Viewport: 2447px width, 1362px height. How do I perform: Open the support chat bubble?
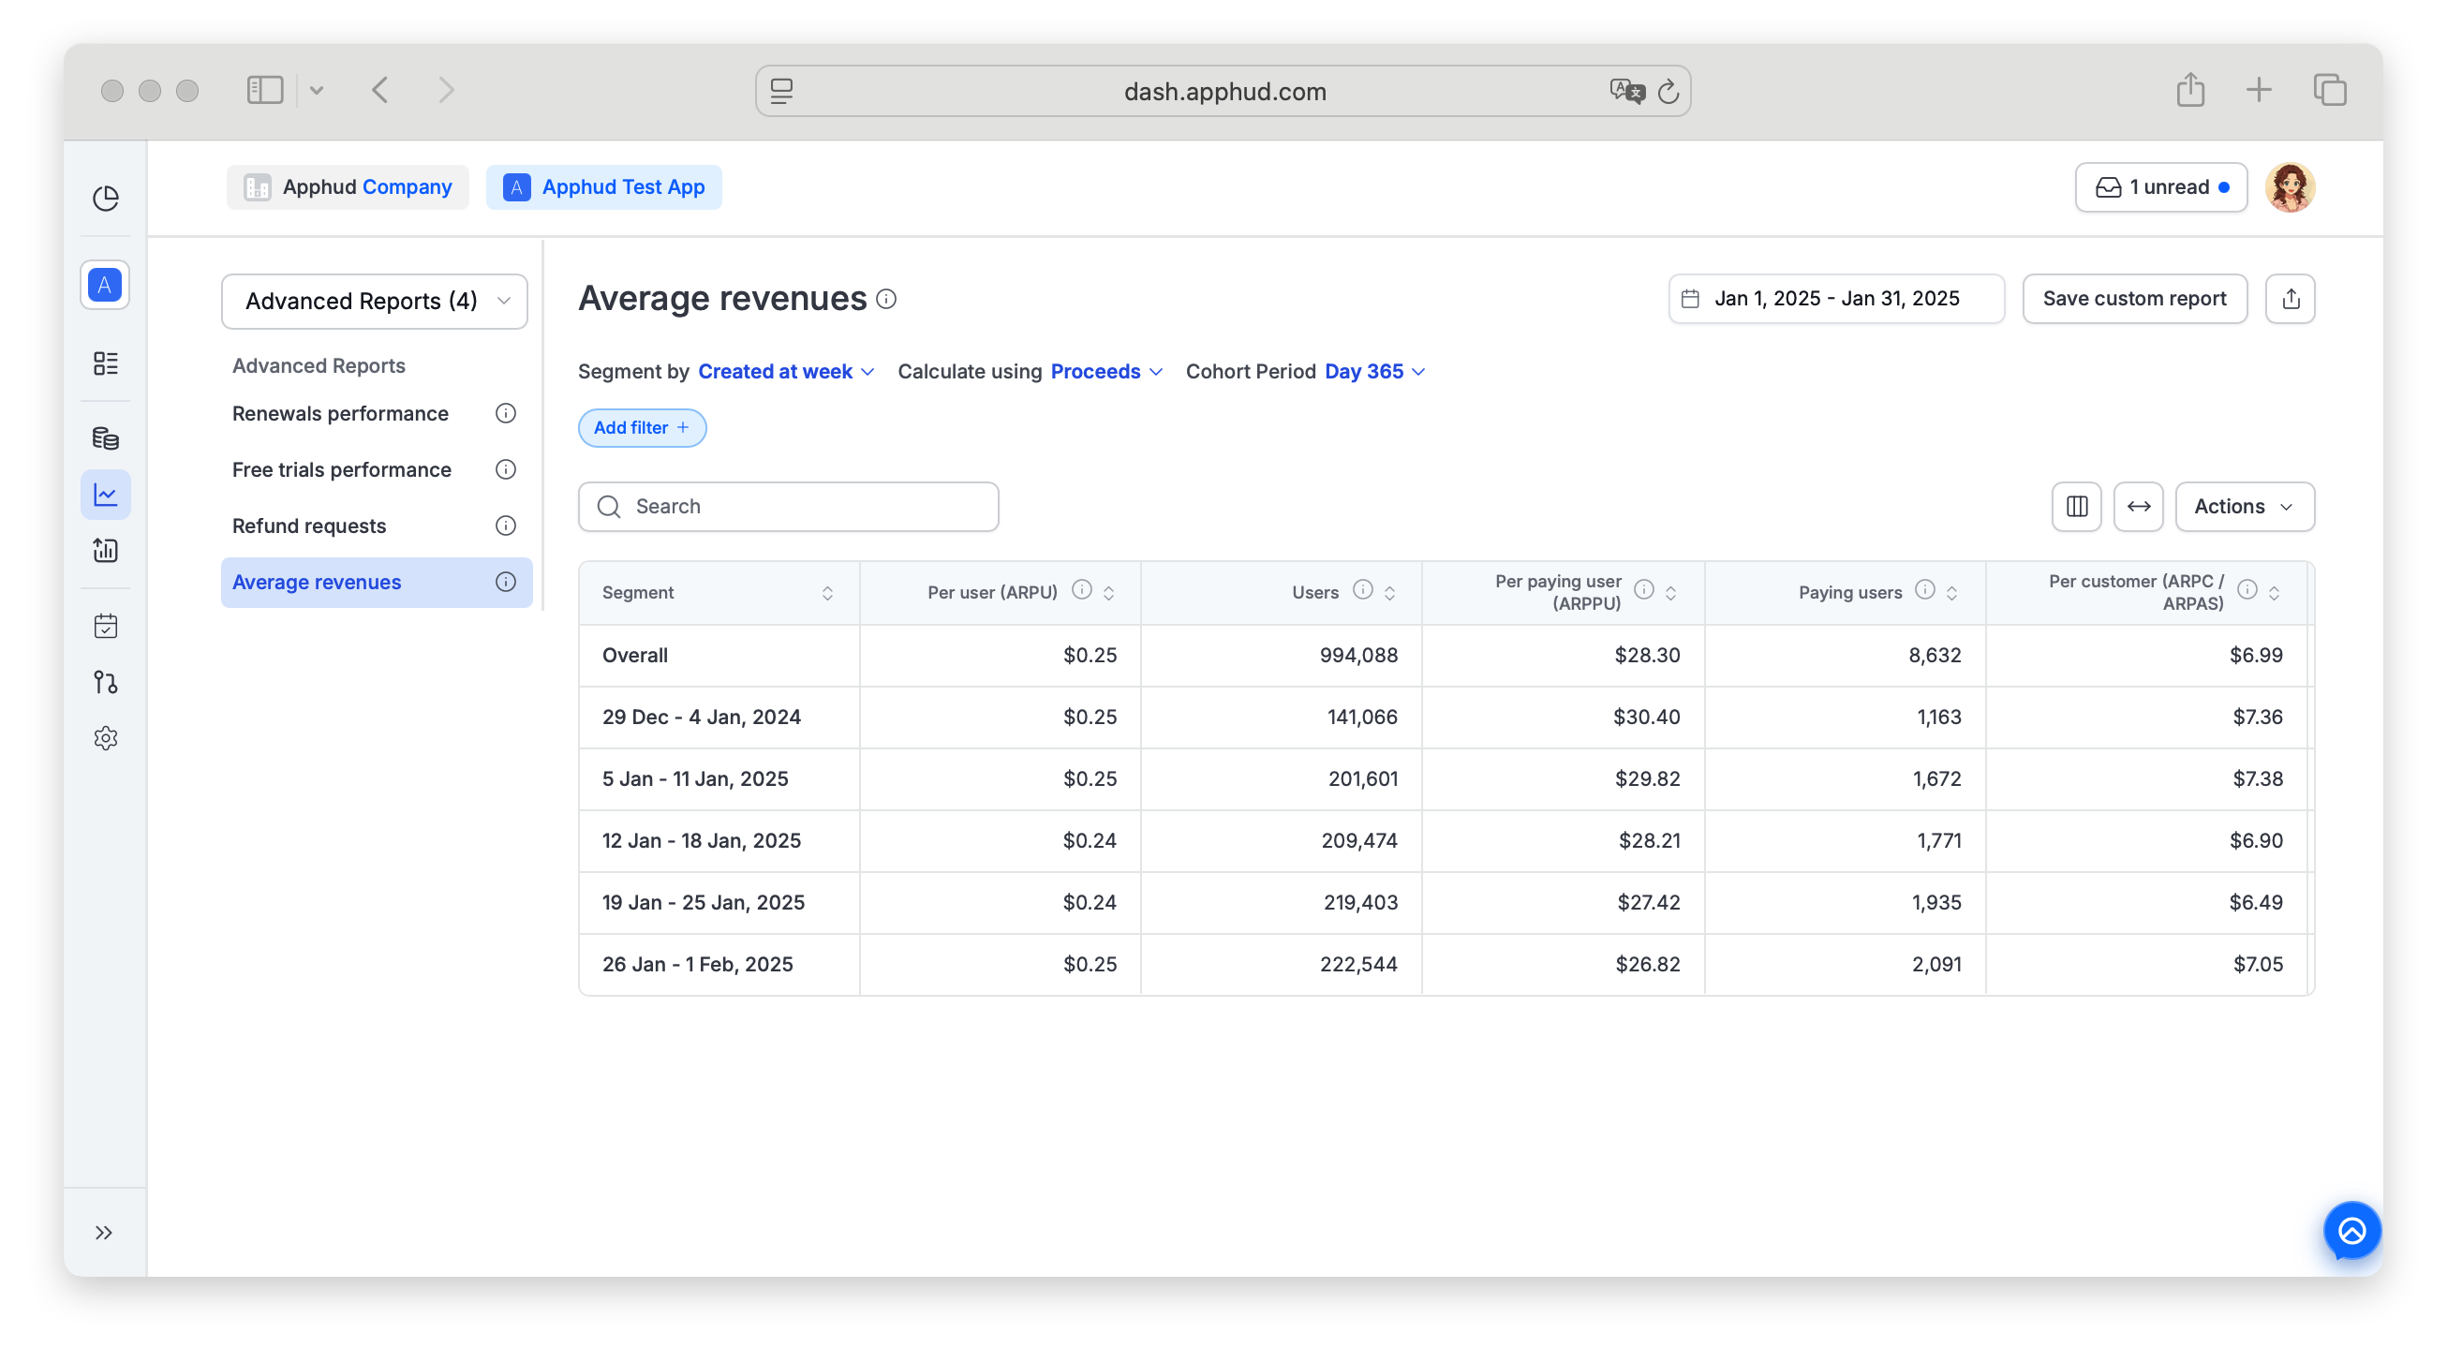(2351, 1231)
